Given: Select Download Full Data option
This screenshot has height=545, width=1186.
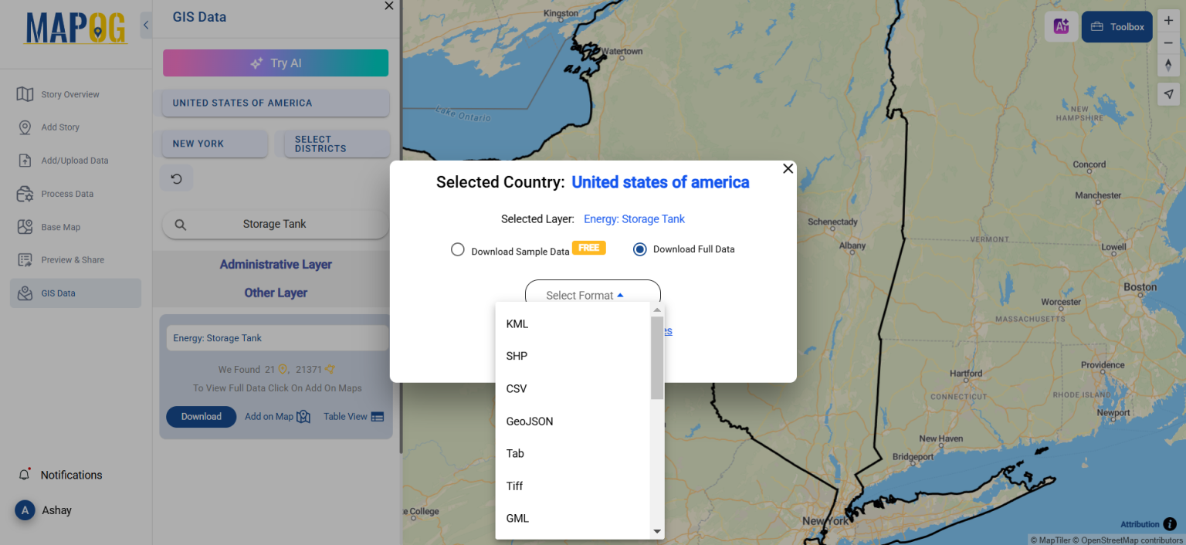Looking at the screenshot, I should click(639, 249).
